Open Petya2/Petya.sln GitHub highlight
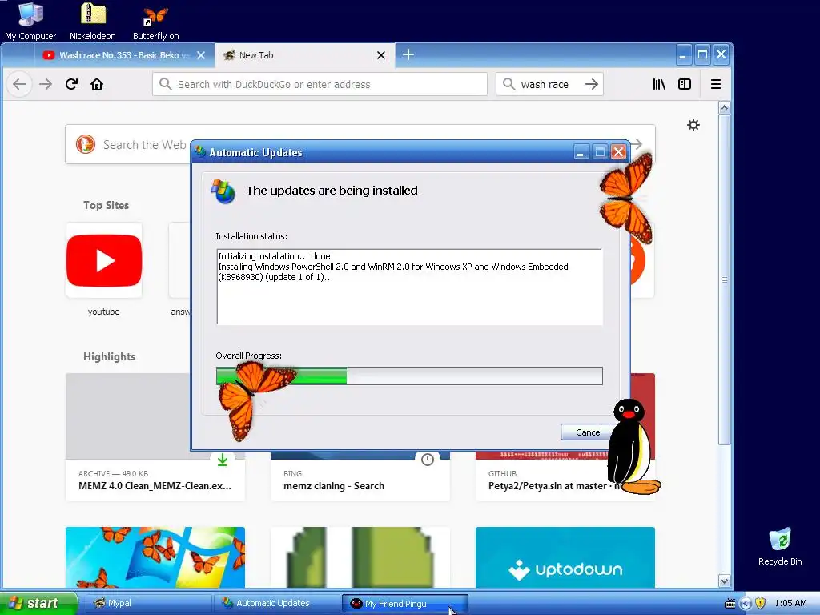The height and width of the screenshot is (615, 820). click(x=546, y=480)
